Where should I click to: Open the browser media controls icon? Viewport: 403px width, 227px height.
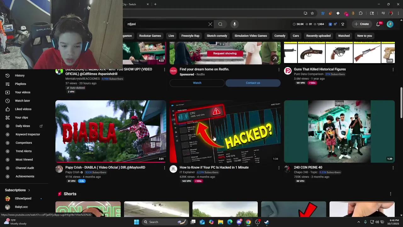point(383,13)
